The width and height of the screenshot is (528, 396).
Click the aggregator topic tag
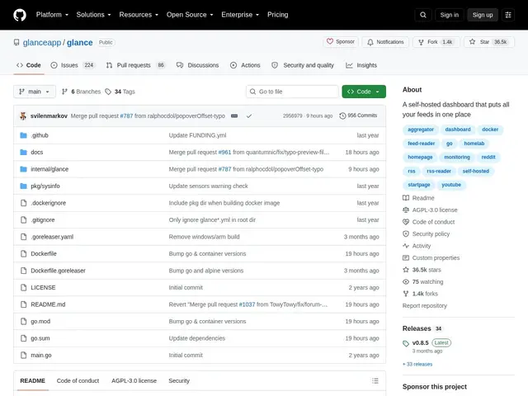point(421,130)
